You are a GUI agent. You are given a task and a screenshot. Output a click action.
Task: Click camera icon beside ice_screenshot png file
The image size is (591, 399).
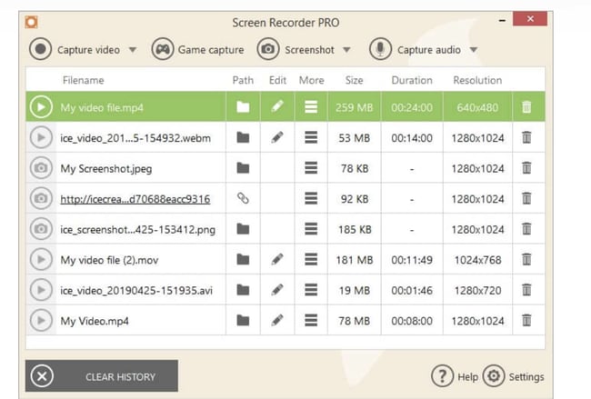(41, 229)
